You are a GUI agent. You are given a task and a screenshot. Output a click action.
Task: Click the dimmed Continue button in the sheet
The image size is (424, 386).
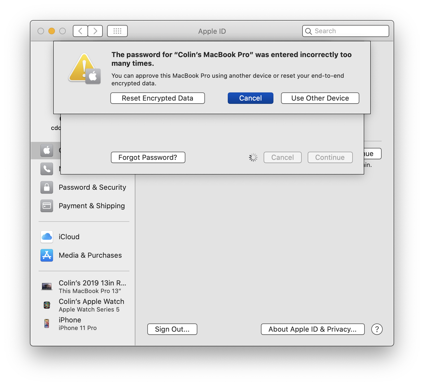pyautogui.click(x=330, y=157)
